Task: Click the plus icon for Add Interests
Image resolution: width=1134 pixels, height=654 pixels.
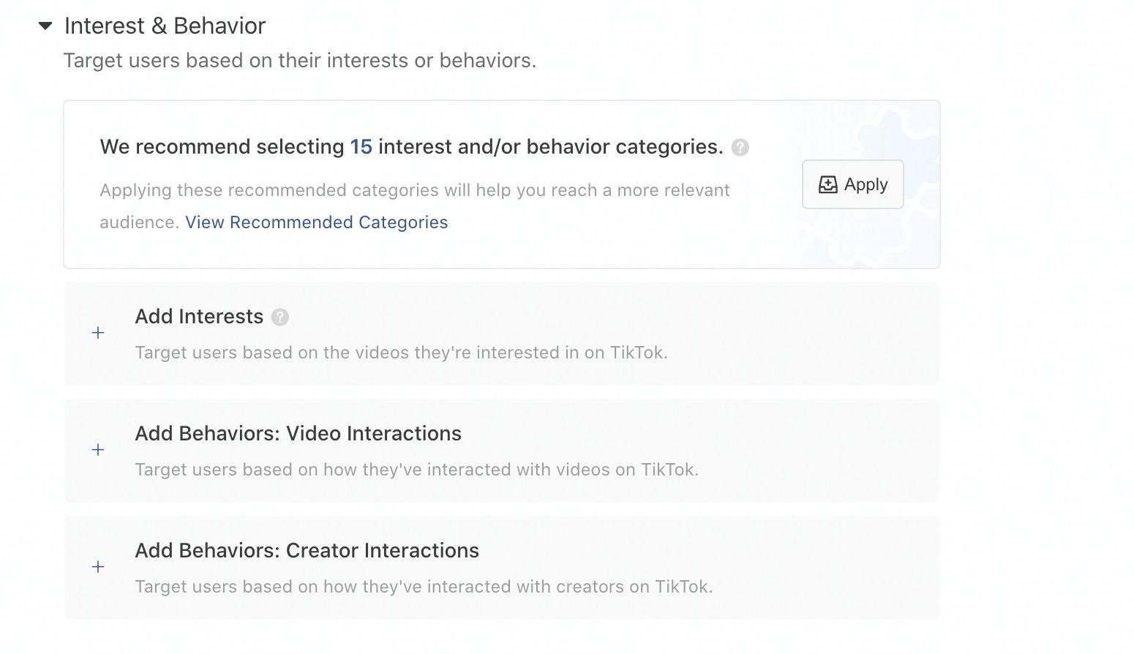Action: click(98, 334)
